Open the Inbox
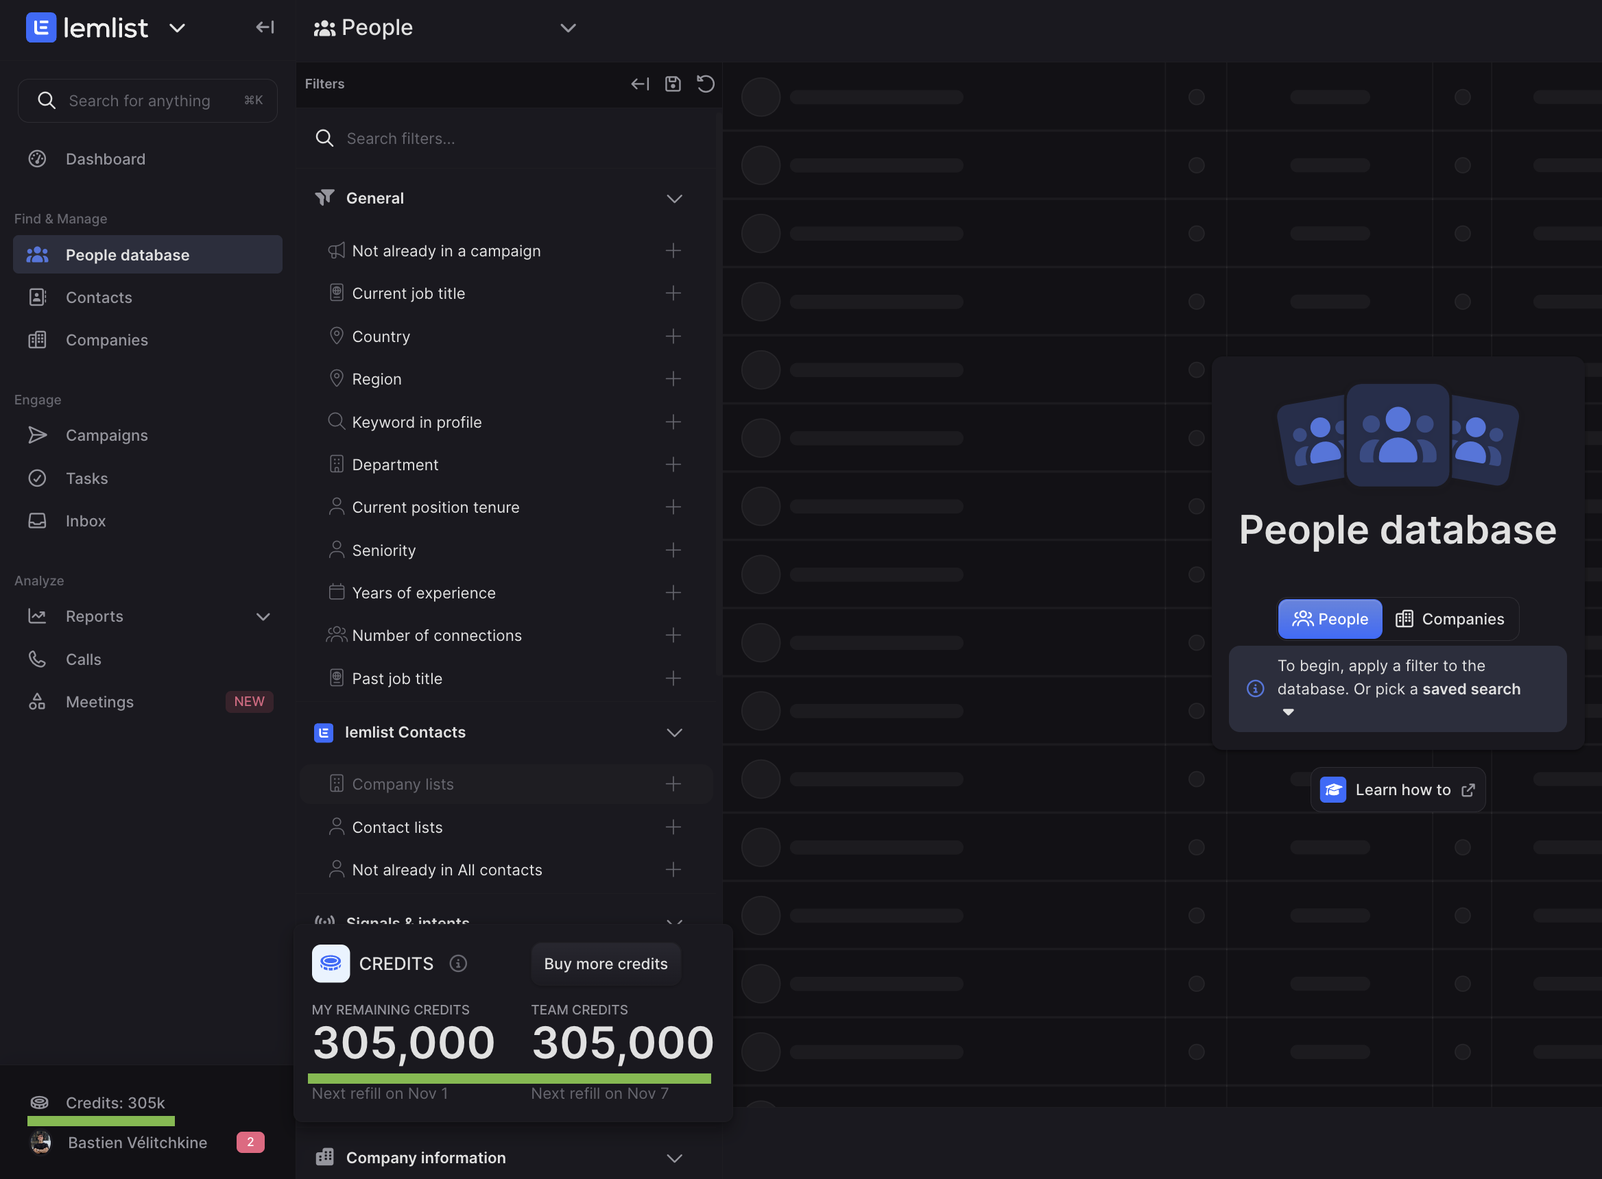 tap(147, 521)
